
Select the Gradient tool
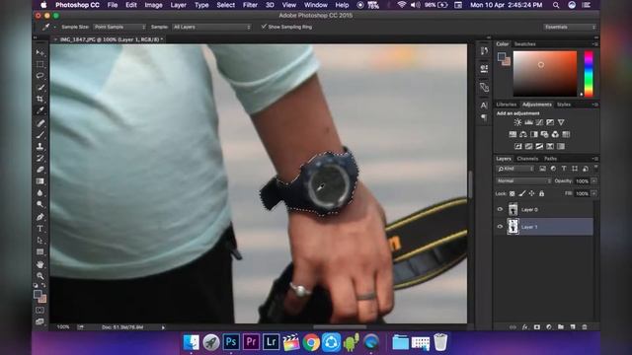point(39,181)
